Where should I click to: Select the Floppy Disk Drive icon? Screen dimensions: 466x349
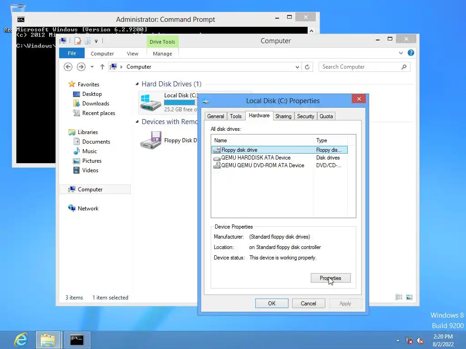pos(151,140)
